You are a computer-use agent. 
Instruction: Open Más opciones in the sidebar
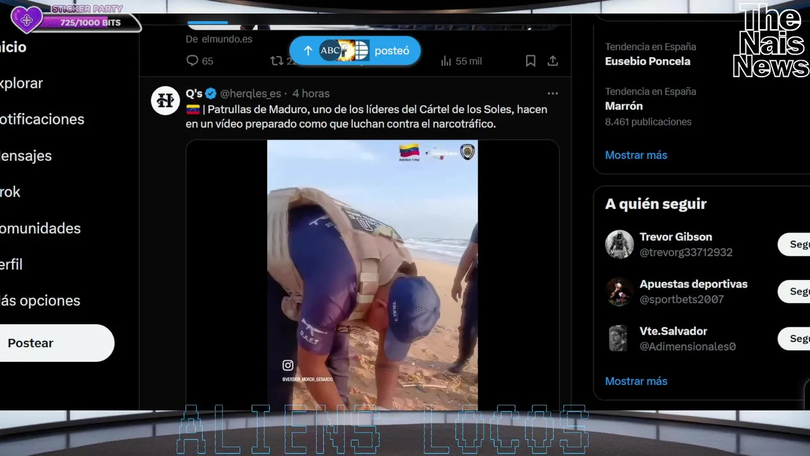pos(40,300)
